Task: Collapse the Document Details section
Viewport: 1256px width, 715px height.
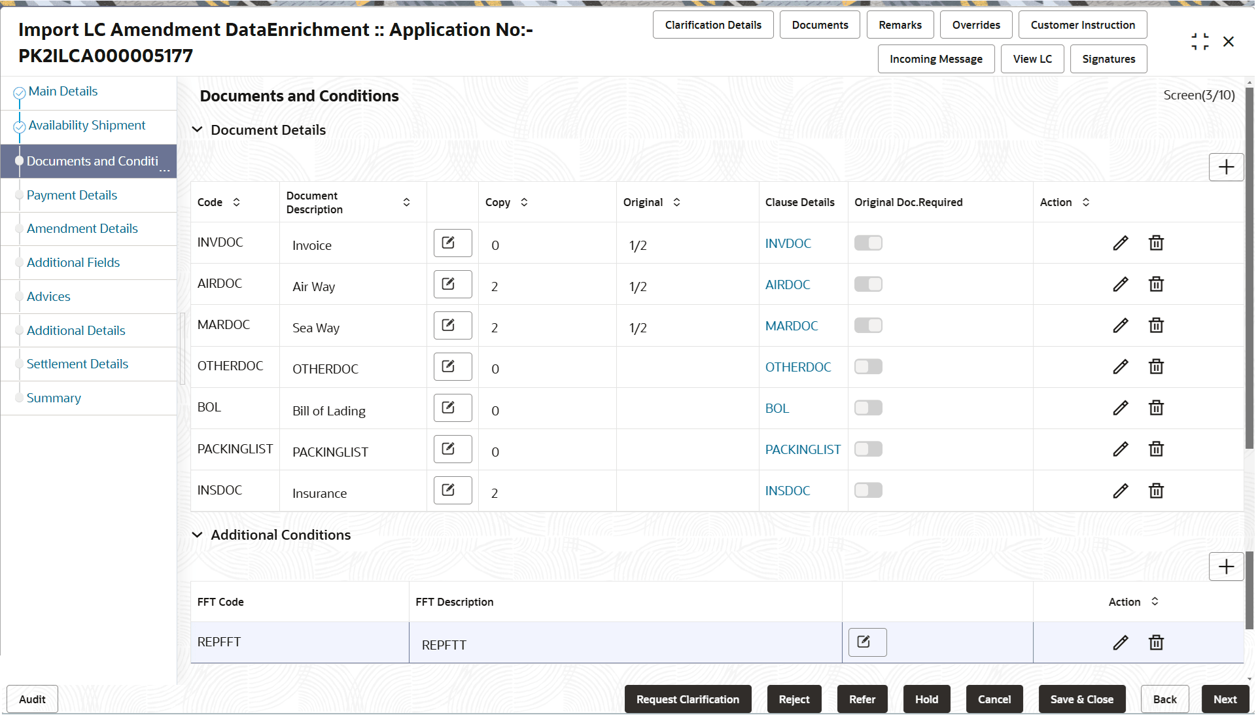Action: coord(198,130)
